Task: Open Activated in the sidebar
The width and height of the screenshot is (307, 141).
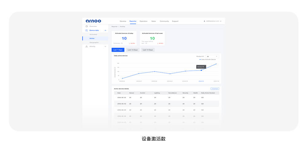Action: pos(93,34)
